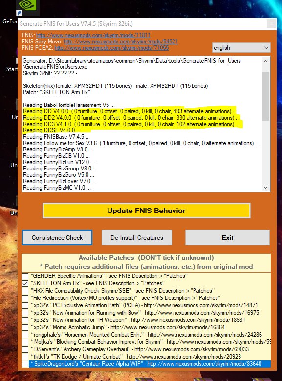Enable Momo Acrobatic Jump patch checkbox

pyautogui.click(x=25, y=328)
